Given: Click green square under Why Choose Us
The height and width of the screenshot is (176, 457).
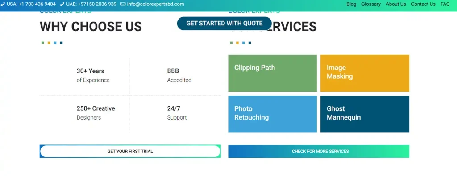Looking at the screenshot, I should click(x=43, y=43).
